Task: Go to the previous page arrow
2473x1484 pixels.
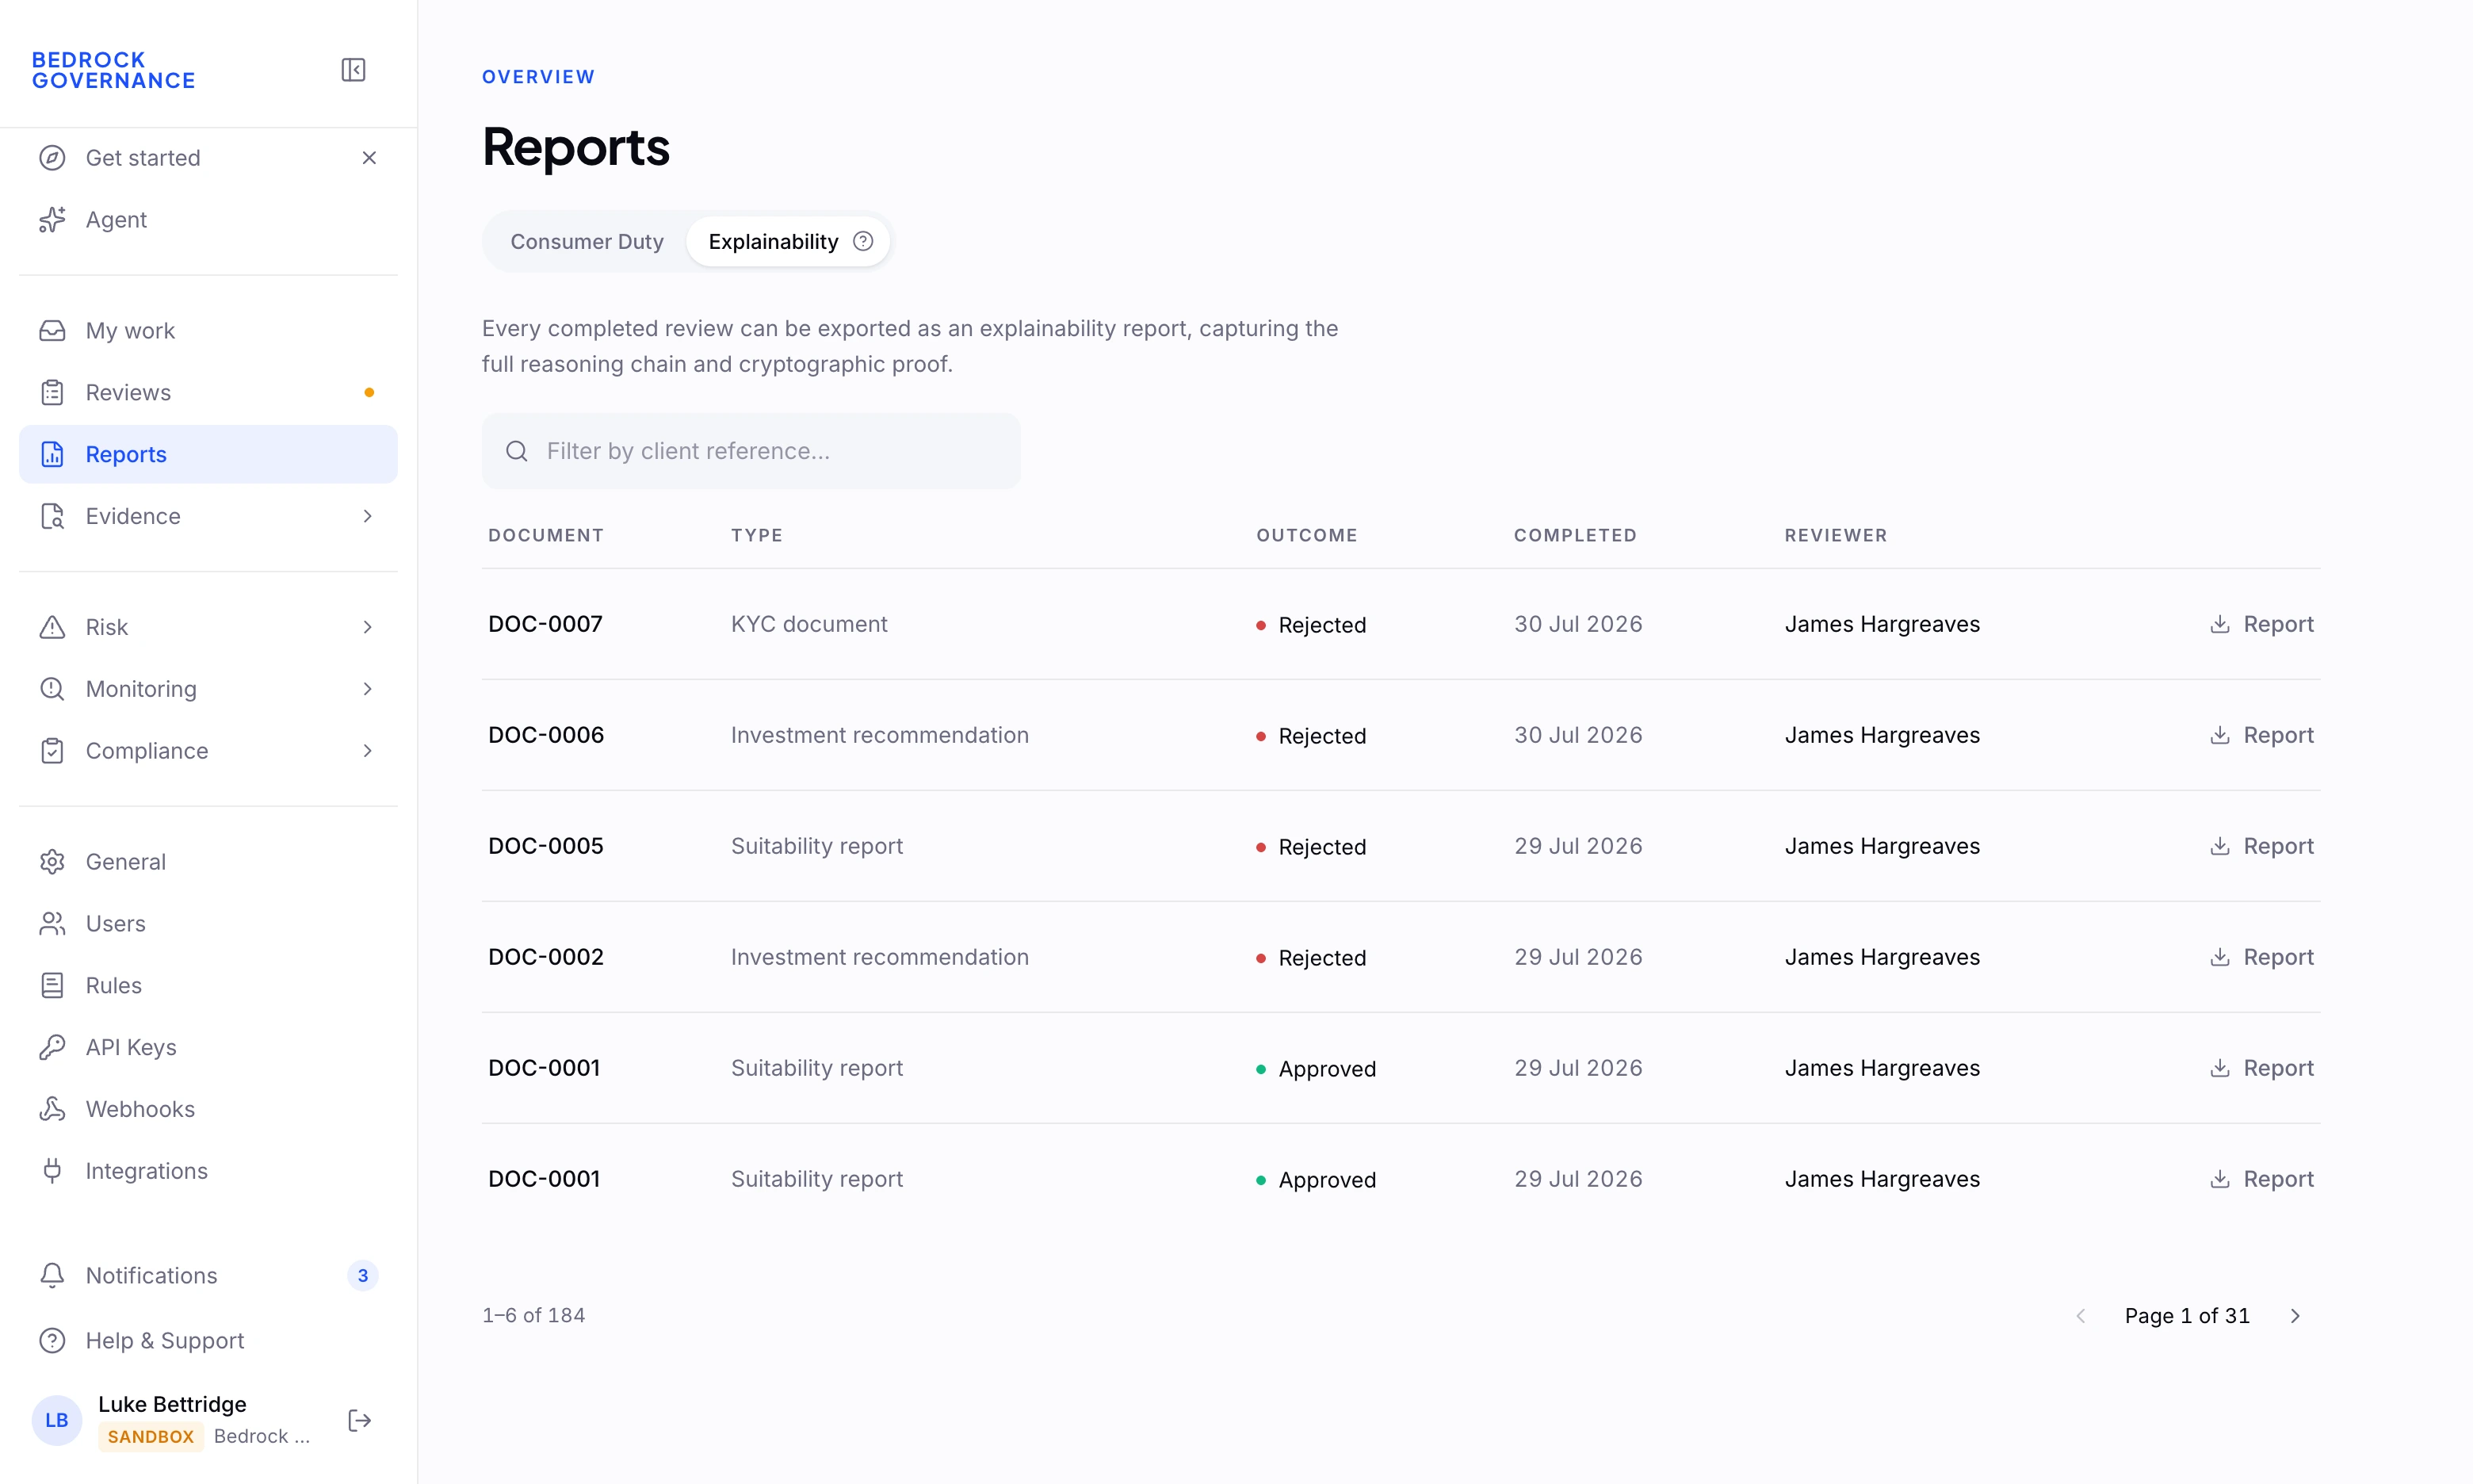Action: tap(2081, 1317)
